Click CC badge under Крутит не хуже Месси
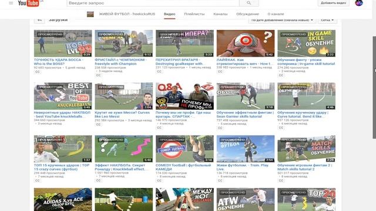 (98, 124)
